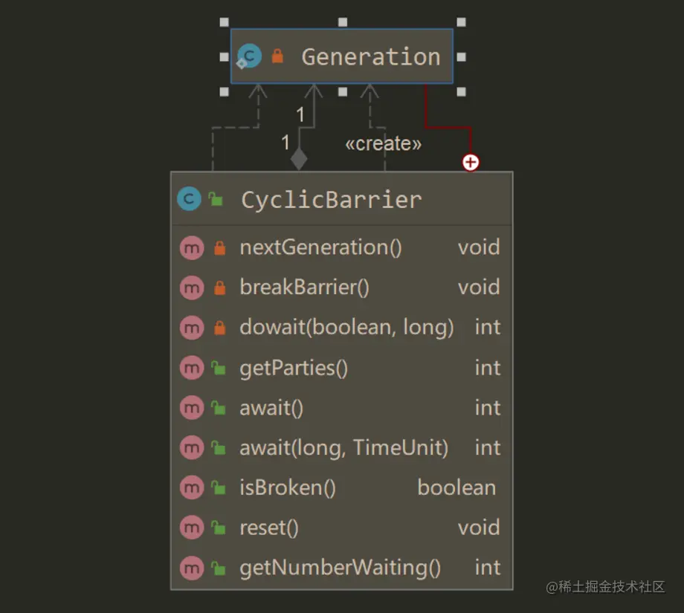Select the nextGeneration() method name

(x=320, y=247)
